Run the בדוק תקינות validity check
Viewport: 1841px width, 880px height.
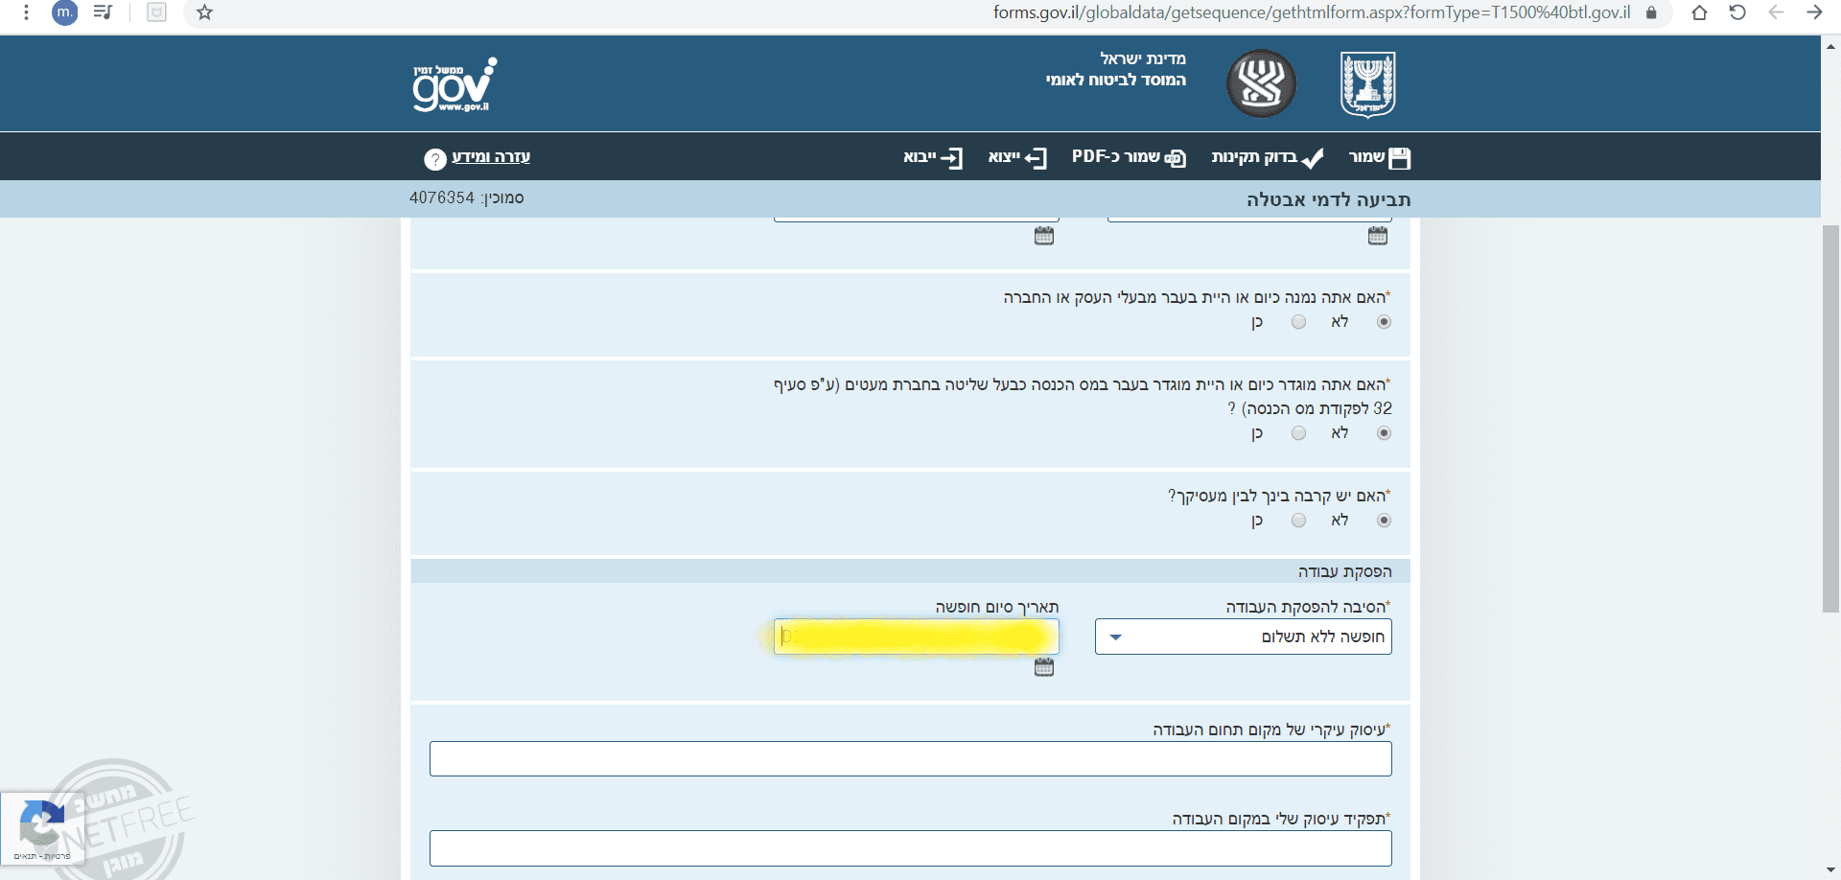pyautogui.click(x=1268, y=157)
